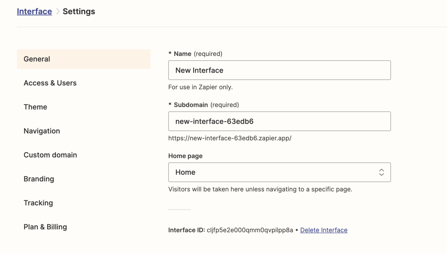The height and width of the screenshot is (254, 447).
Task: Click the Delete Interface link
Action: (324, 230)
